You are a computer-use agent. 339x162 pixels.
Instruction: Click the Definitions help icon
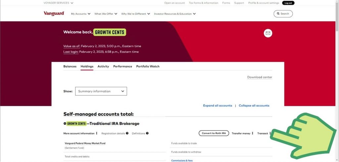(x=147, y=133)
